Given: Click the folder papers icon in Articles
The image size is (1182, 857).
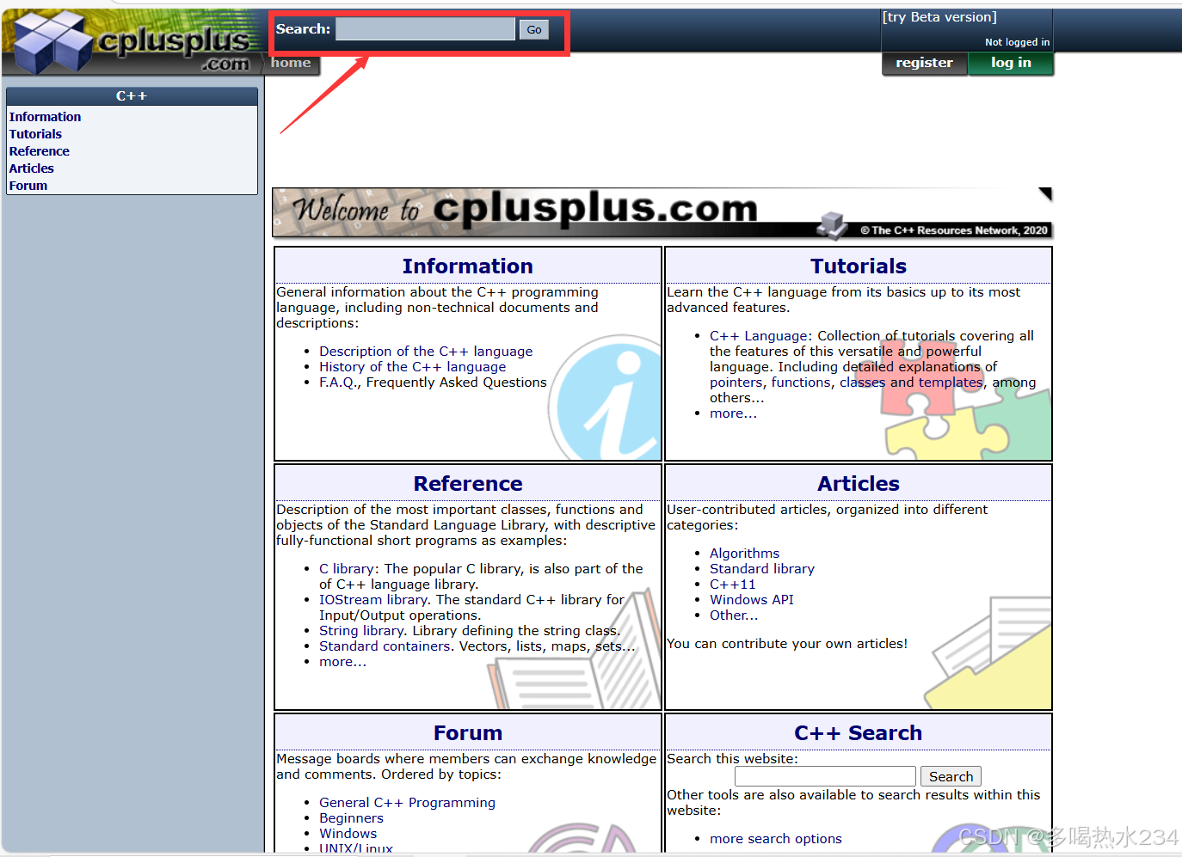Looking at the screenshot, I should 989,653.
